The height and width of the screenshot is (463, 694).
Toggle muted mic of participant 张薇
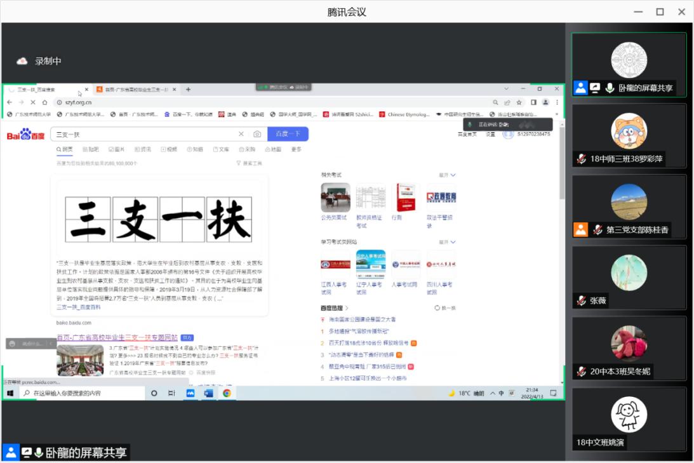tap(581, 301)
